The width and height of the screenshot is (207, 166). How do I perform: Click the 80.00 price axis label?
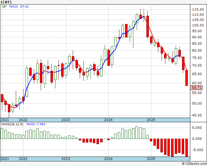pyautogui.click(x=197, y=50)
